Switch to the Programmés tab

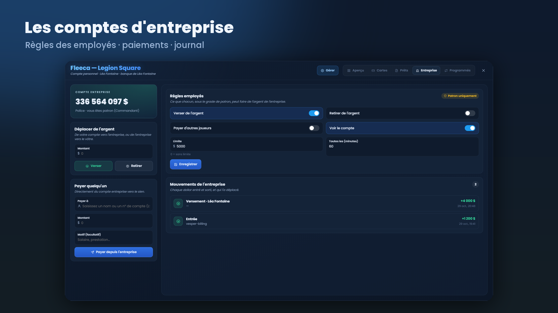click(x=457, y=70)
